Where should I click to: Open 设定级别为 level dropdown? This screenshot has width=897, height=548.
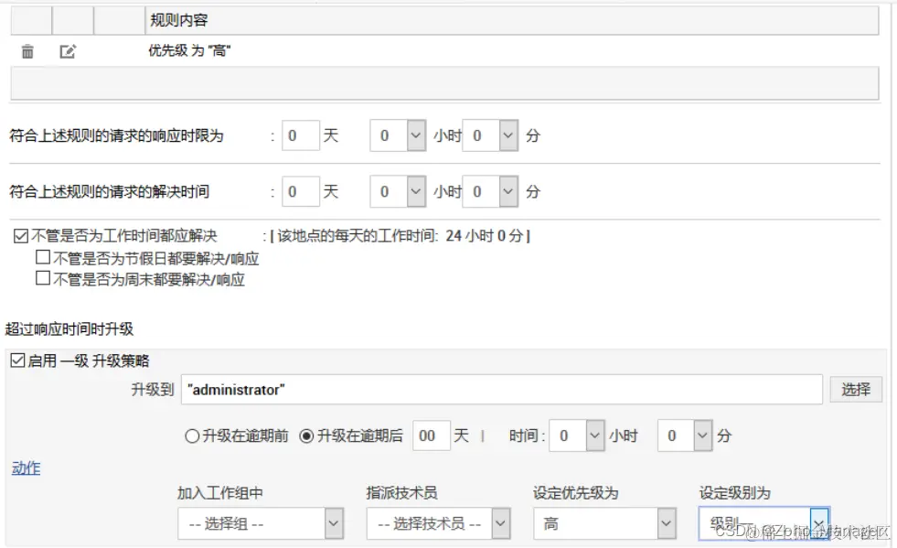coord(764,523)
